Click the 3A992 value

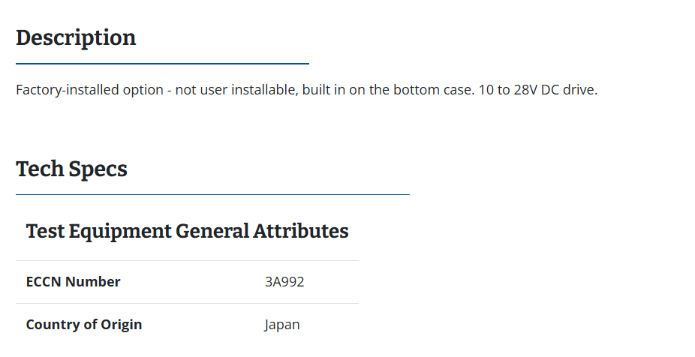(x=284, y=282)
